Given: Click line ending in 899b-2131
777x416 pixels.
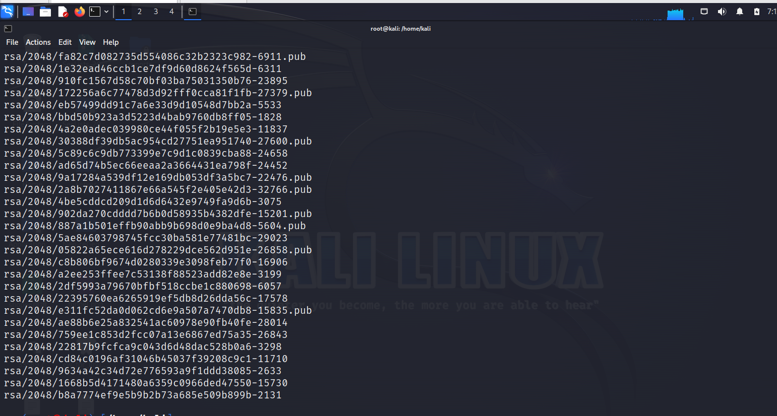Looking at the screenshot, I should 143,395.
